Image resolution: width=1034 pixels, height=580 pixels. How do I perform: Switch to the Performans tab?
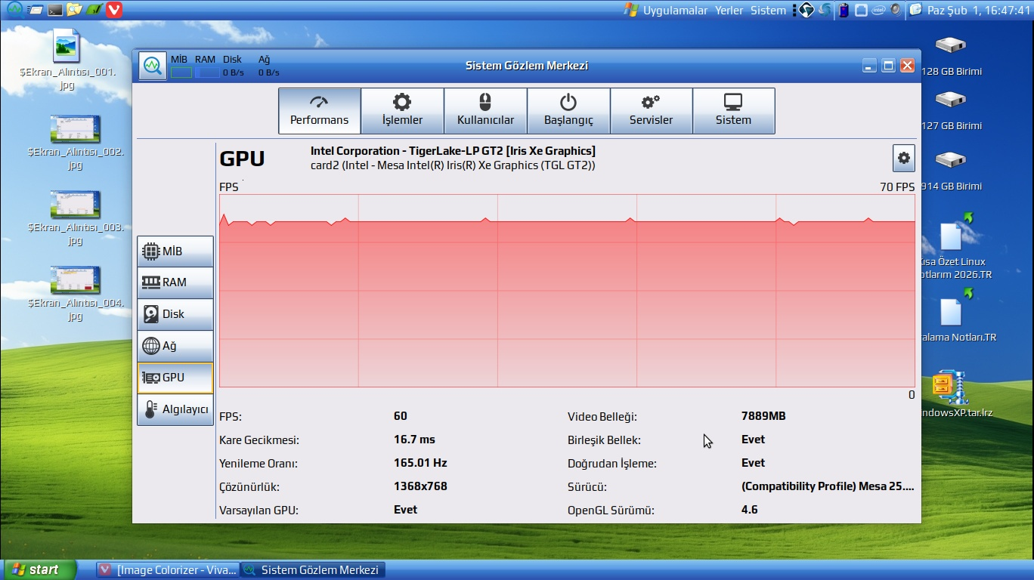click(x=320, y=111)
